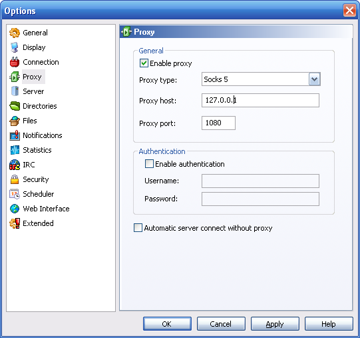Screen dimensions: 360x338
Task: Open Directories green folder icon
Action: (x=15, y=106)
